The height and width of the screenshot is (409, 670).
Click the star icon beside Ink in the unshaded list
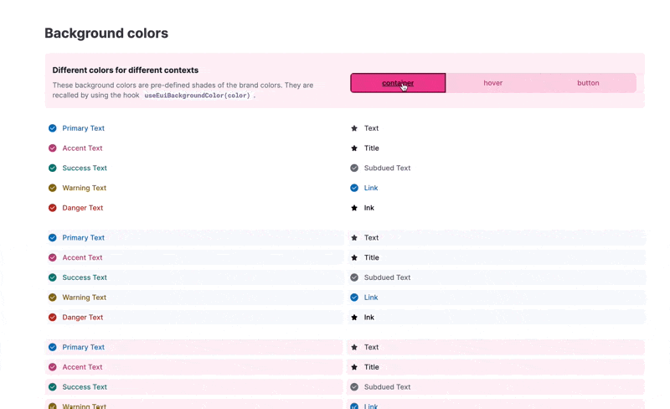[354, 208]
